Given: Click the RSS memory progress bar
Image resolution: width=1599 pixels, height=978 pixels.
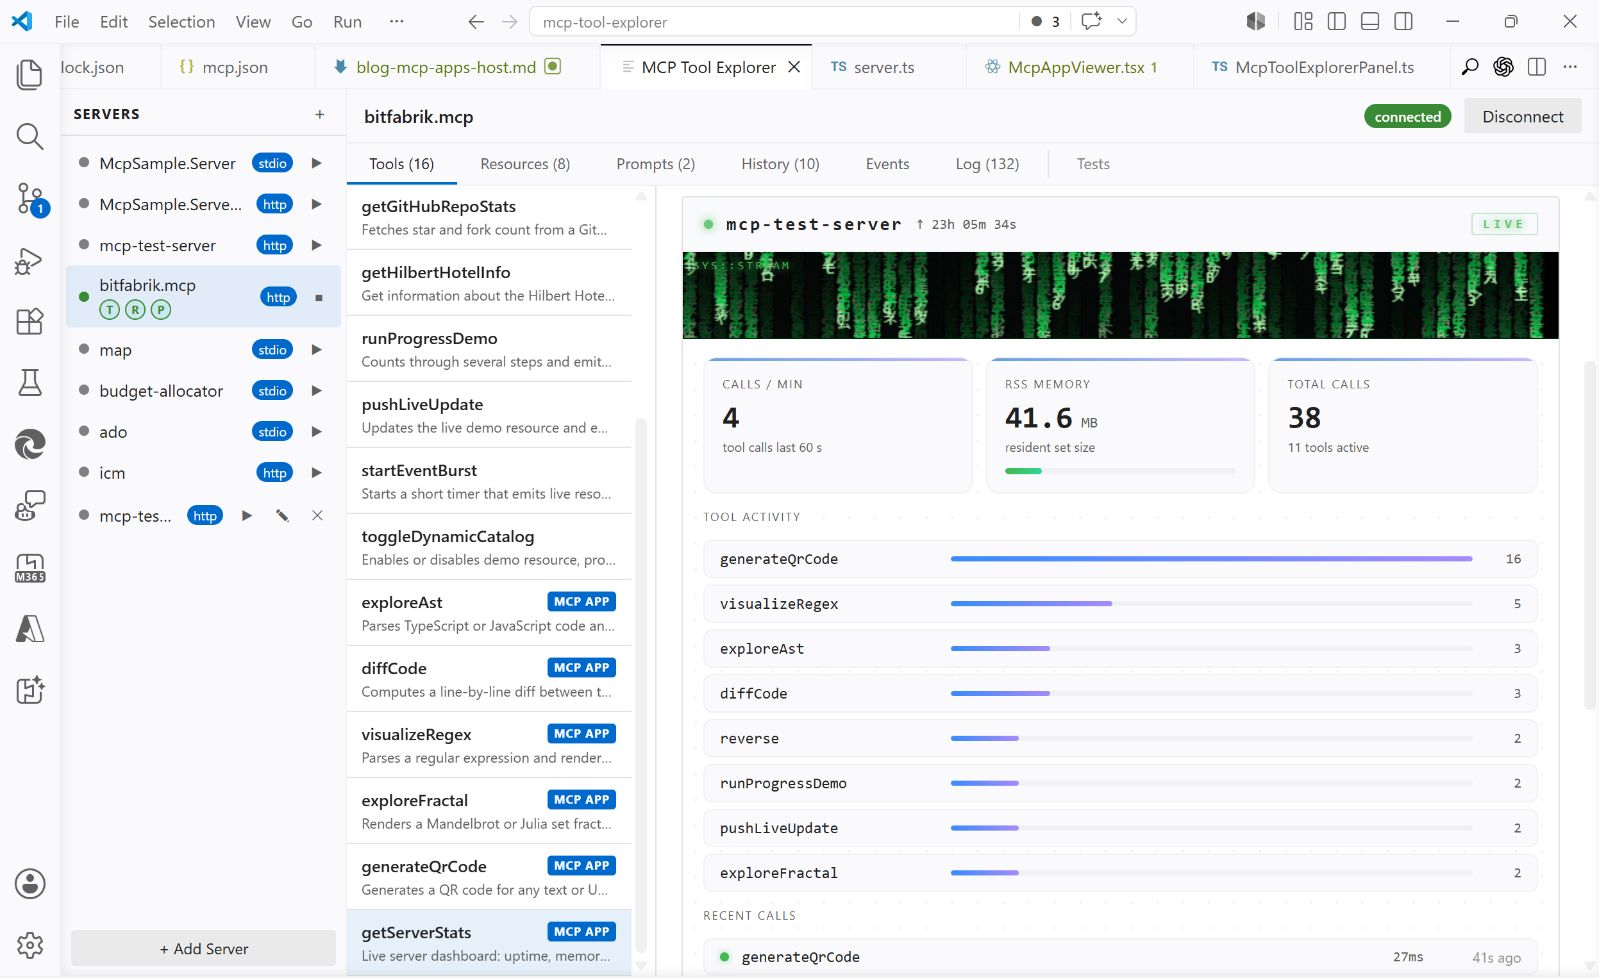Looking at the screenshot, I should tap(1120, 471).
